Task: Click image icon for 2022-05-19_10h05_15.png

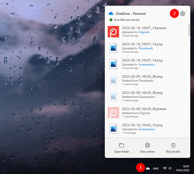Action: (x=113, y=129)
